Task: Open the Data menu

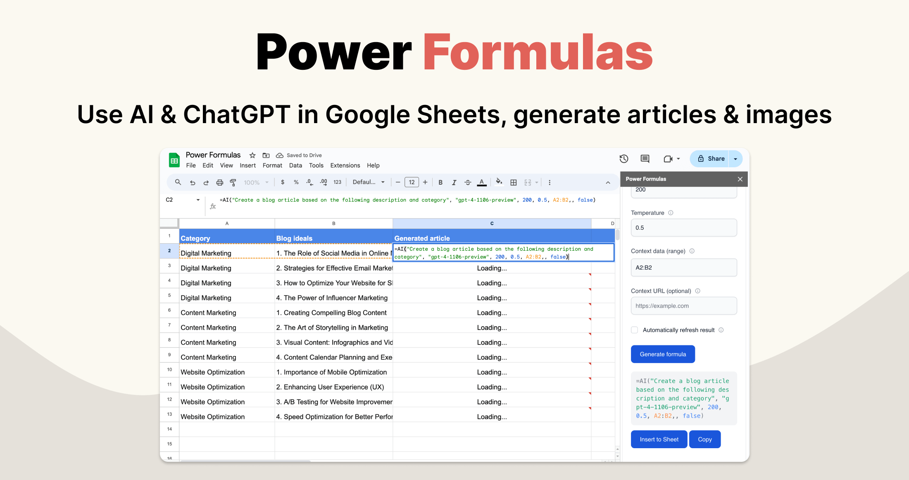Action: (295, 165)
